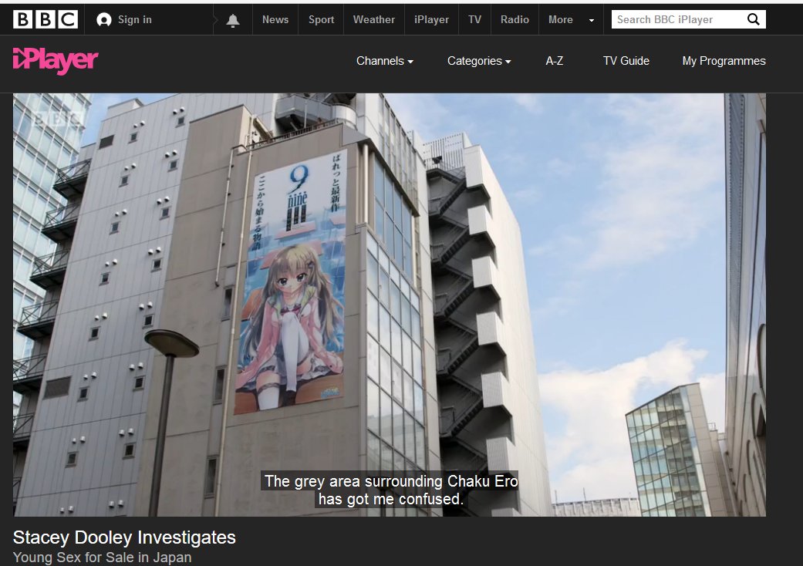Open the iPlayer home logo
803x566 pixels.
56,61
